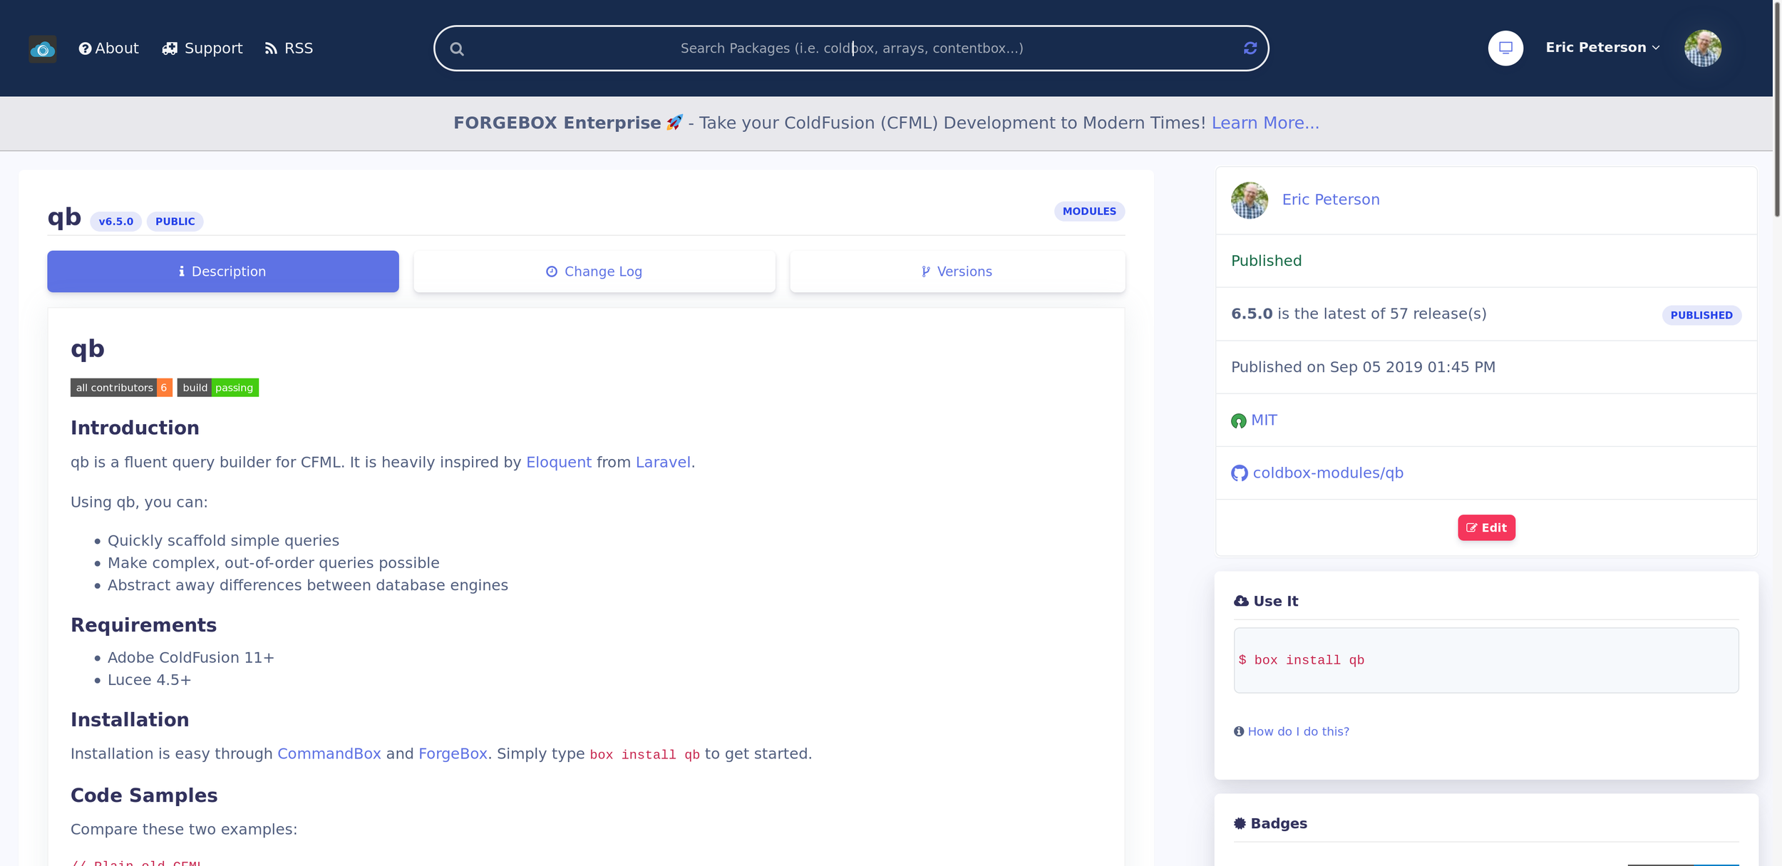
Task: Click the PUBLIC badge
Action: click(175, 222)
